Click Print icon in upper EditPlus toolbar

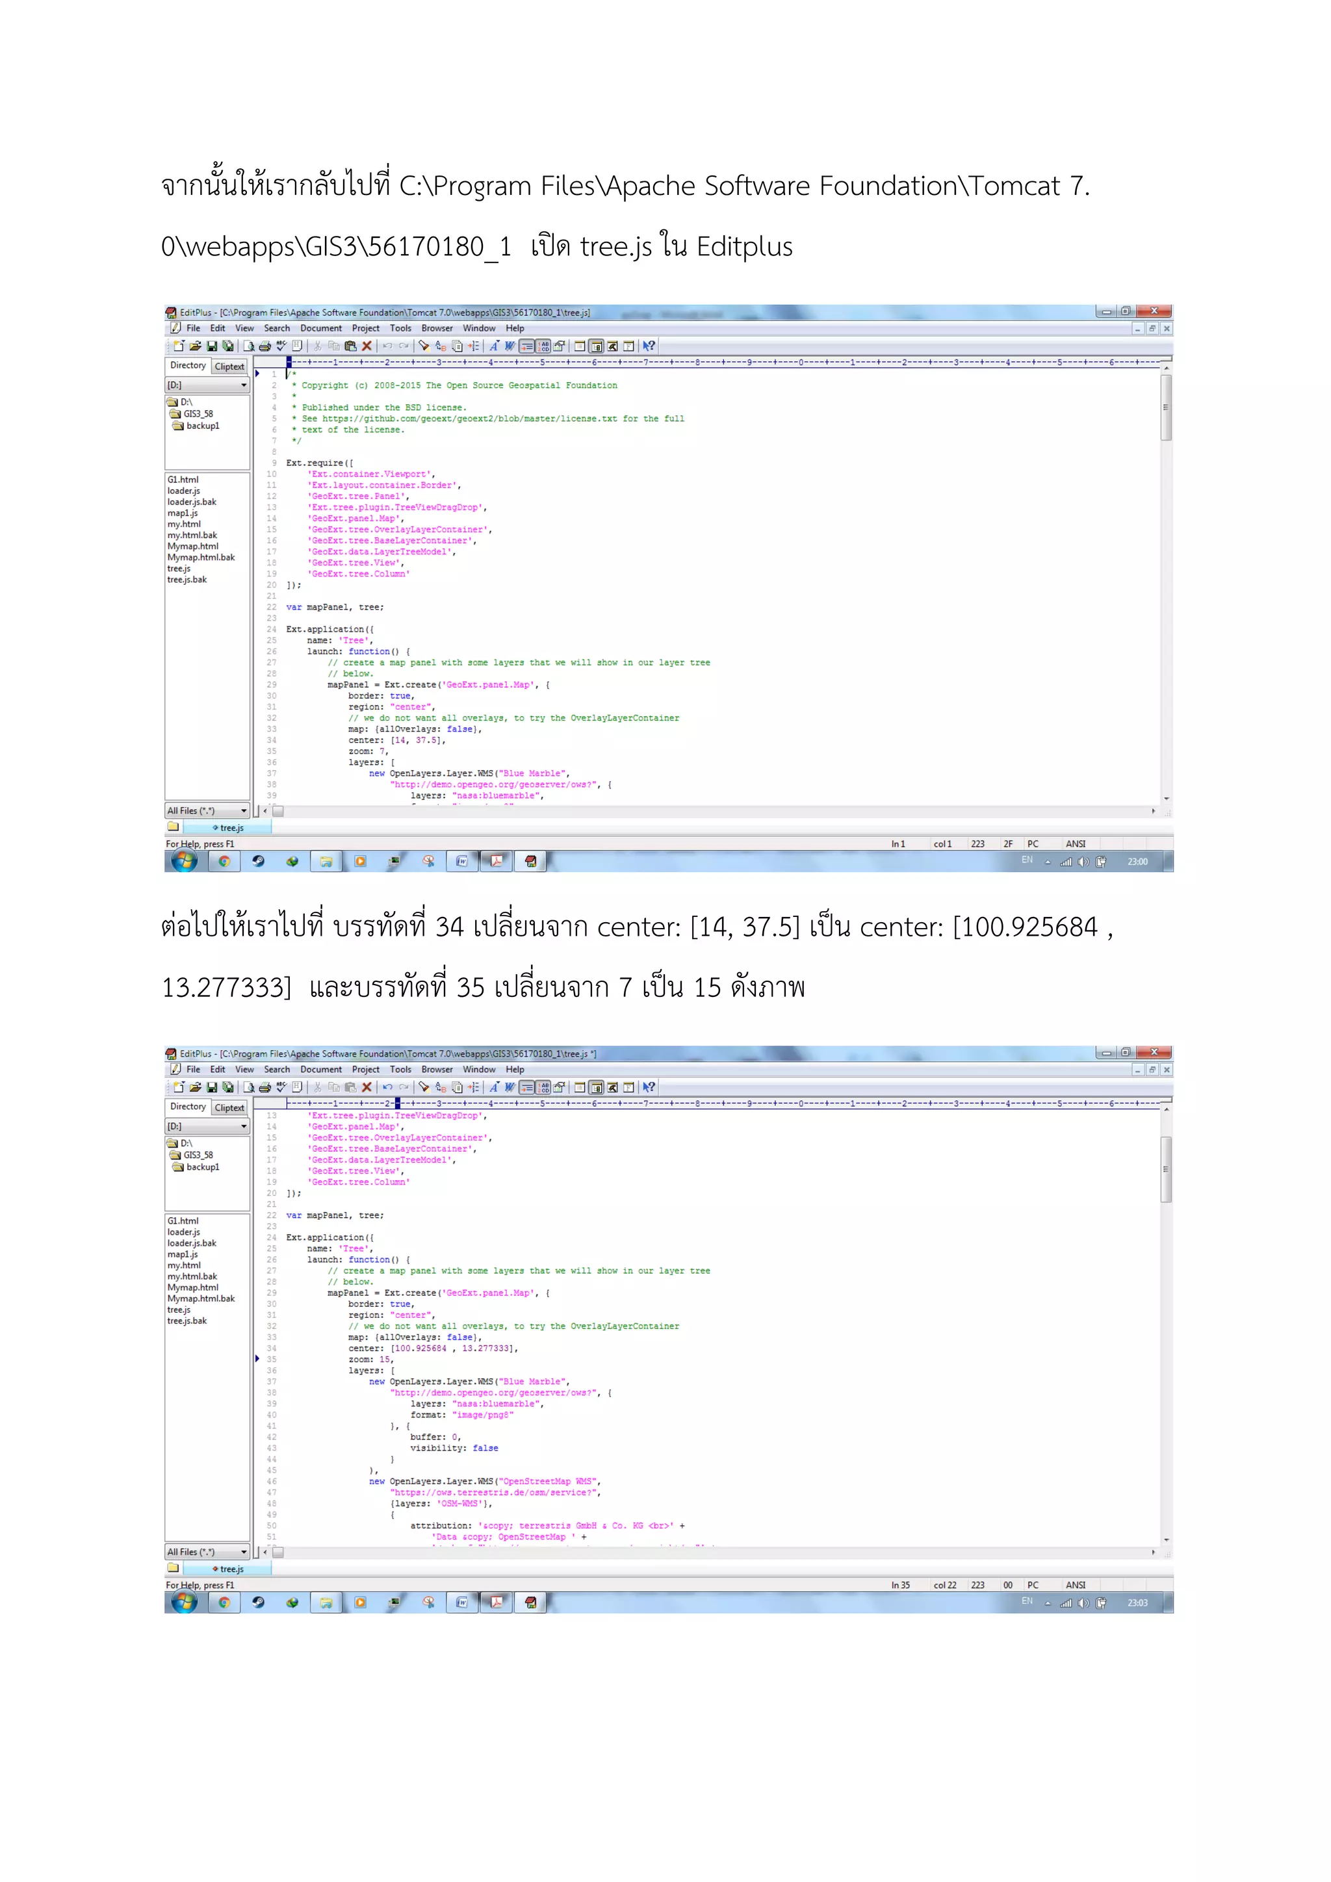[x=265, y=346]
